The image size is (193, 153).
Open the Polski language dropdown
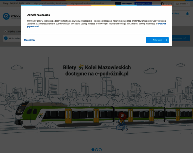tap(182, 4)
